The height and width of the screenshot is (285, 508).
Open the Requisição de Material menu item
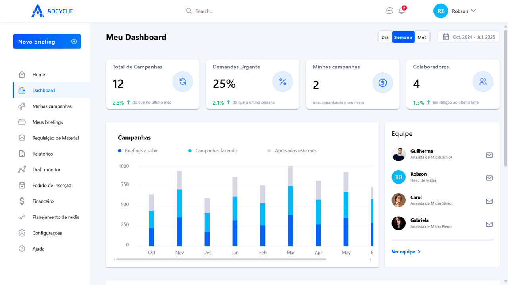click(51, 138)
